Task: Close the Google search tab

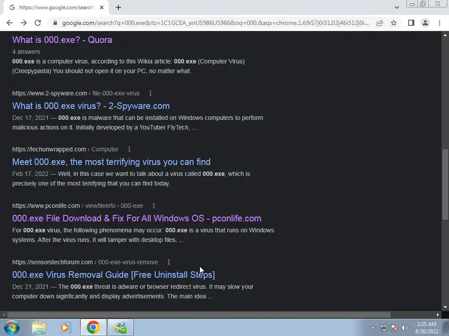Action: (102, 8)
